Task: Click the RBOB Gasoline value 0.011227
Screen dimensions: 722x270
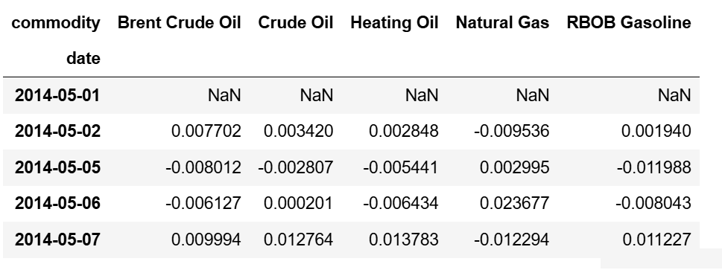Action: coord(656,240)
